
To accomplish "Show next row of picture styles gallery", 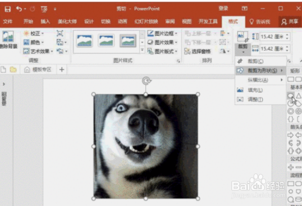I will click(142, 42).
